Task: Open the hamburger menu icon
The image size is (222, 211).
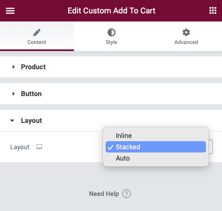Action: 10,11
